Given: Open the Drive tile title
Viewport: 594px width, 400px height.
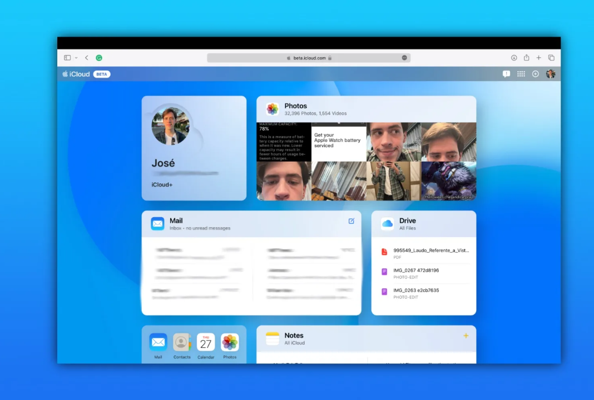Looking at the screenshot, I should [x=408, y=221].
